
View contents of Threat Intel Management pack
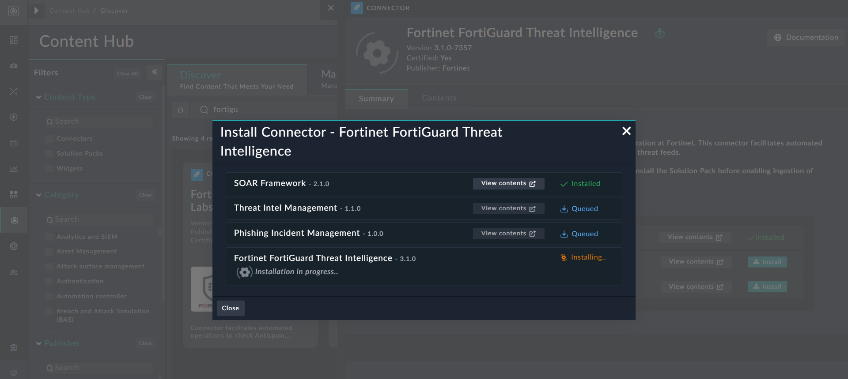(508, 208)
